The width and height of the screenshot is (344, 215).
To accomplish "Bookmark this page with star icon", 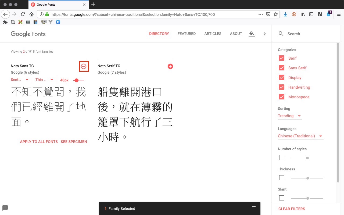I will coord(276,14).
